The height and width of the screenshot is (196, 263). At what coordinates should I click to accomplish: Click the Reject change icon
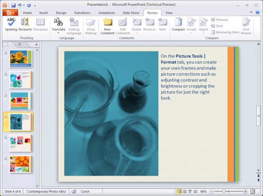pyautogui.click(x=203, y=22)
